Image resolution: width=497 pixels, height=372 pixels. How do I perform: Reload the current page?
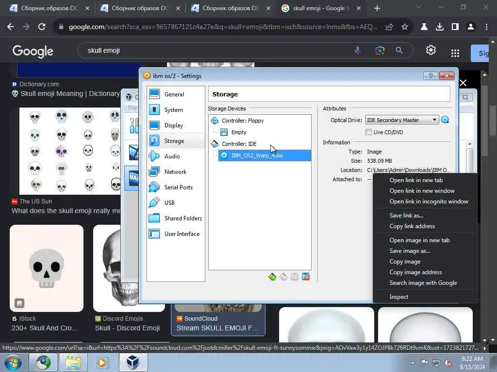(42, 27)
